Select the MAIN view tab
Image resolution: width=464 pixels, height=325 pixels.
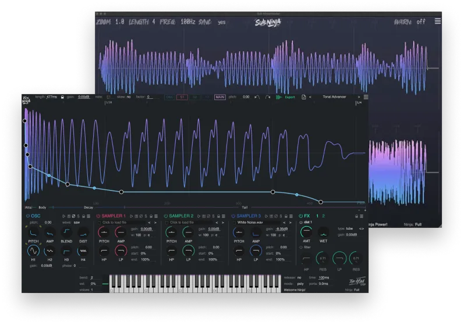[220, 97]
